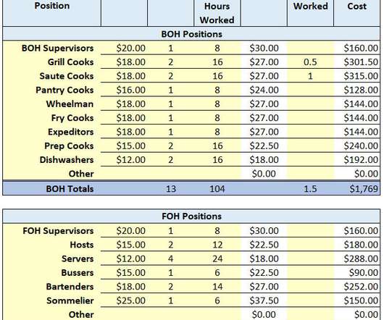
Task: Click the BOH Totals $1,769 cell
Action: pos(356,189)
